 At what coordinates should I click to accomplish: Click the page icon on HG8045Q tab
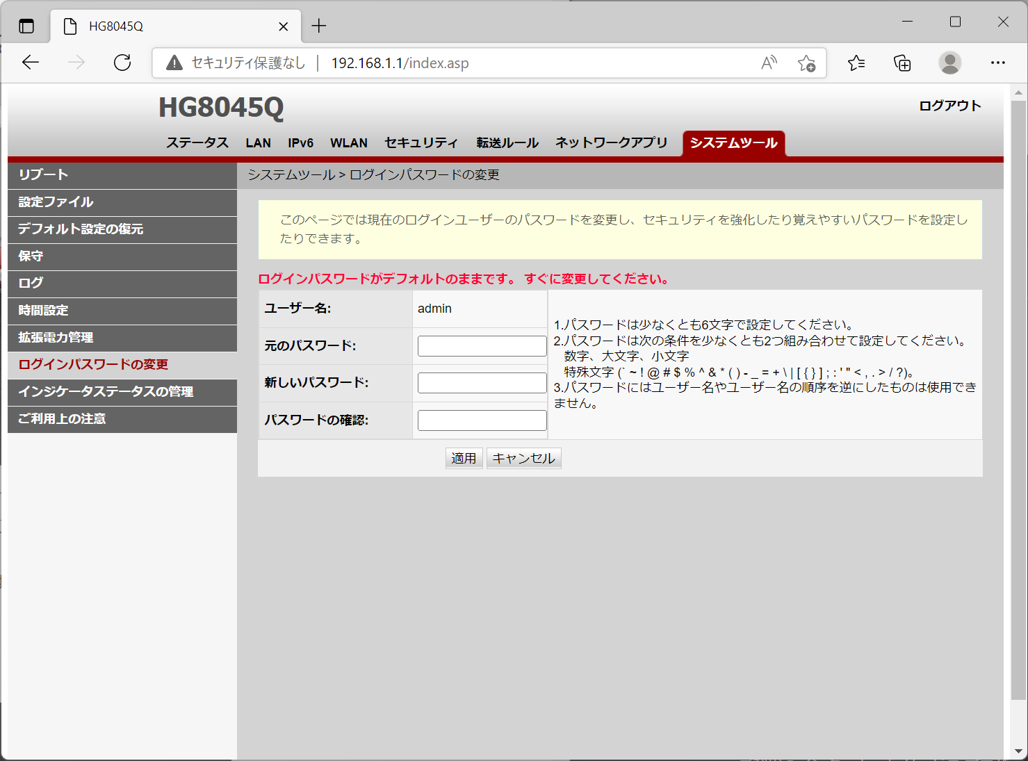70,26
